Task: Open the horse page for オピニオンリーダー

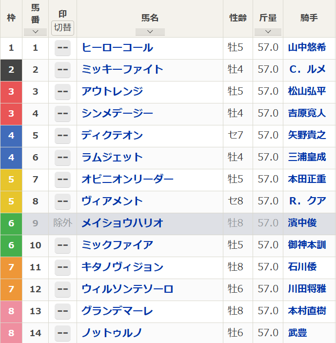Action: pyautogui.click(x=127, y=179)
